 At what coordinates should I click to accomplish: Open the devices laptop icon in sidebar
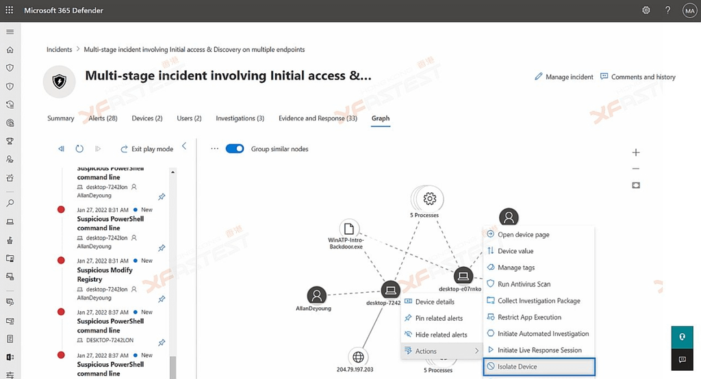[10, 222]
